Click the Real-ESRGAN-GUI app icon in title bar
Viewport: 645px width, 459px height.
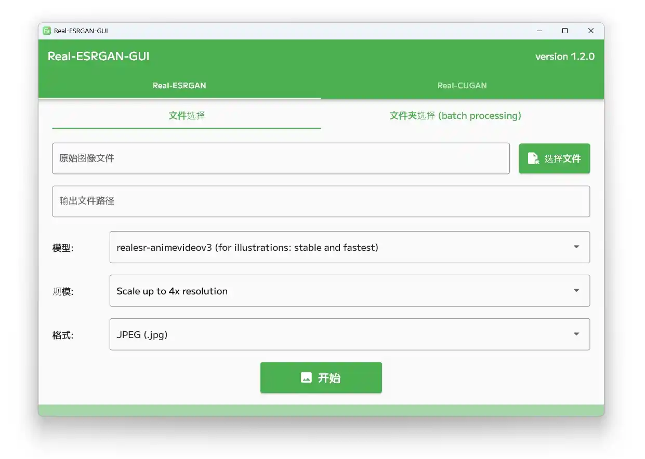click(x=47, y=31)
